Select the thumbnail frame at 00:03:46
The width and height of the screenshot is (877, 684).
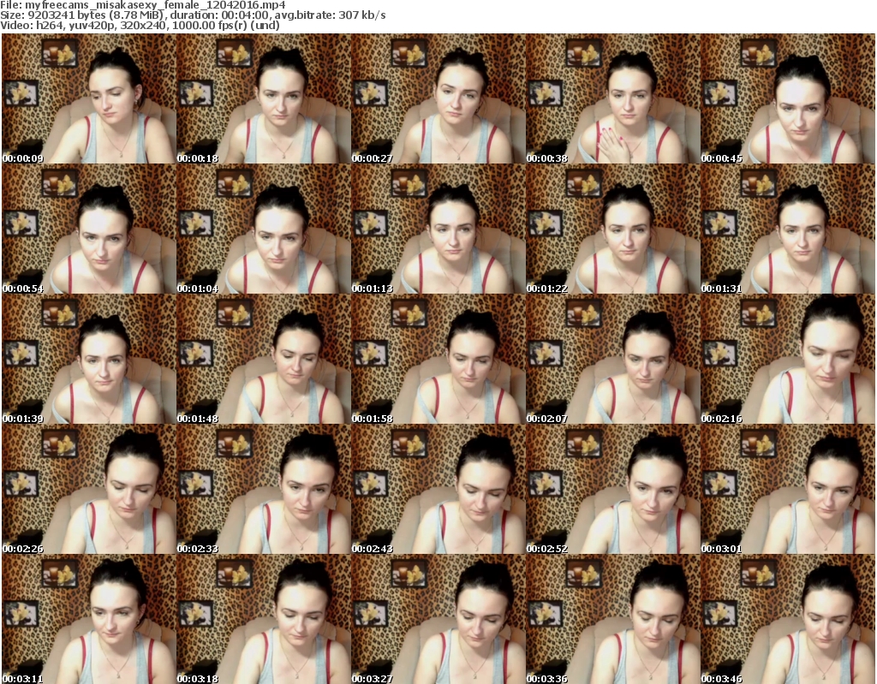[788, 619]
